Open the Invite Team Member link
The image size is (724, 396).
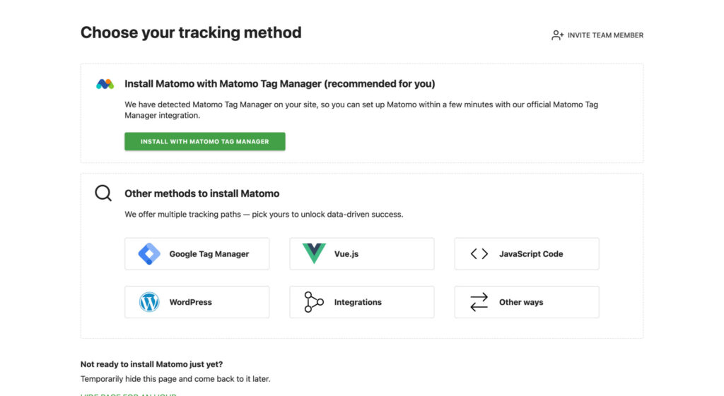pyautogui.click(x=605, y=35)
